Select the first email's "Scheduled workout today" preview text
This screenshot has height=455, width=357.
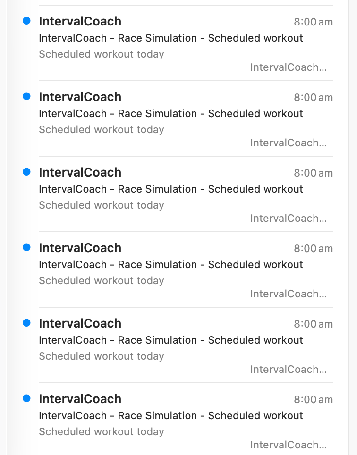click(101, 54)
